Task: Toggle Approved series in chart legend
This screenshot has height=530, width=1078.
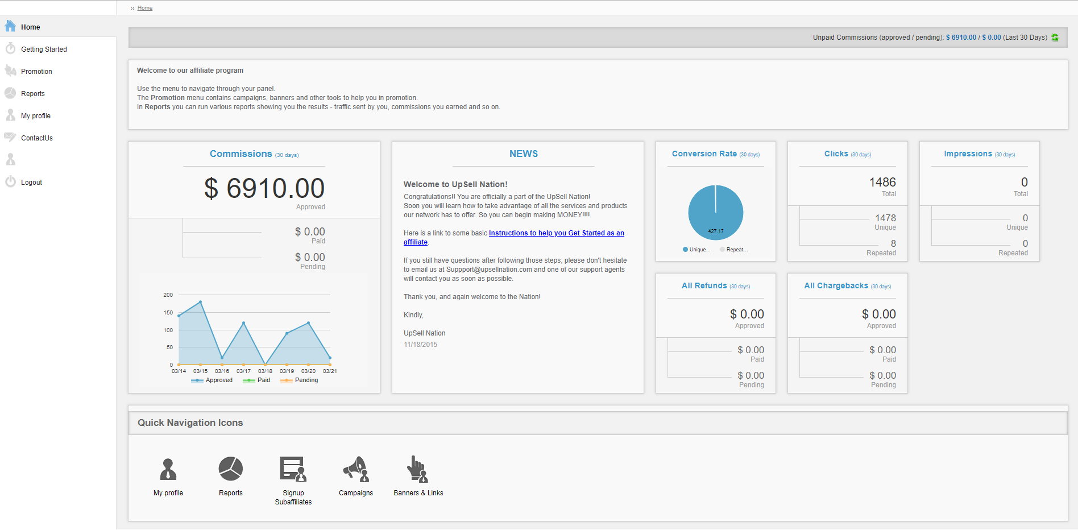Action: (212, 380)
